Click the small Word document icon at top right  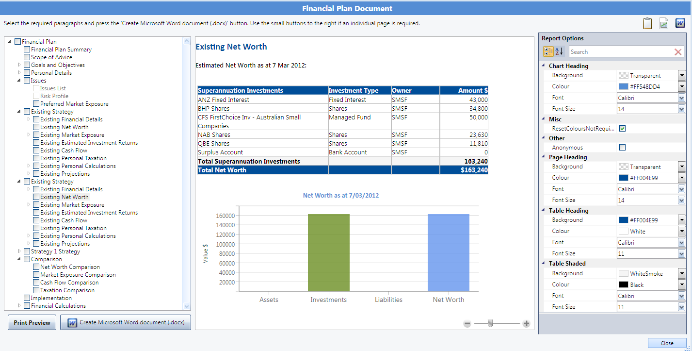pyautogui.click(x=680, y=23)
